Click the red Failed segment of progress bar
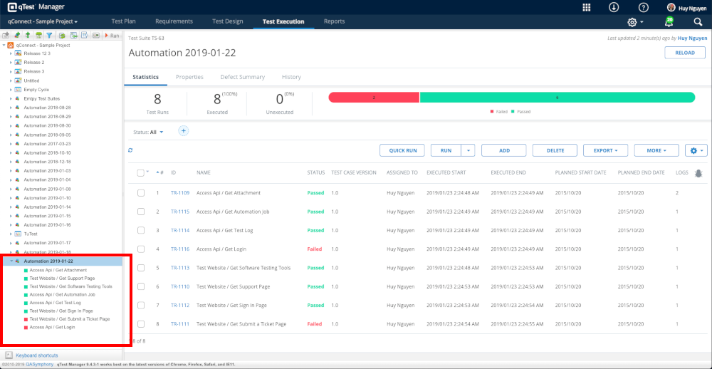 [x=374, y=98]
